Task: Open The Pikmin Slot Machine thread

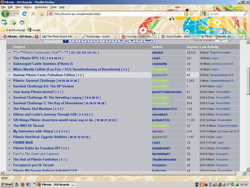Action: coord(32,109)
